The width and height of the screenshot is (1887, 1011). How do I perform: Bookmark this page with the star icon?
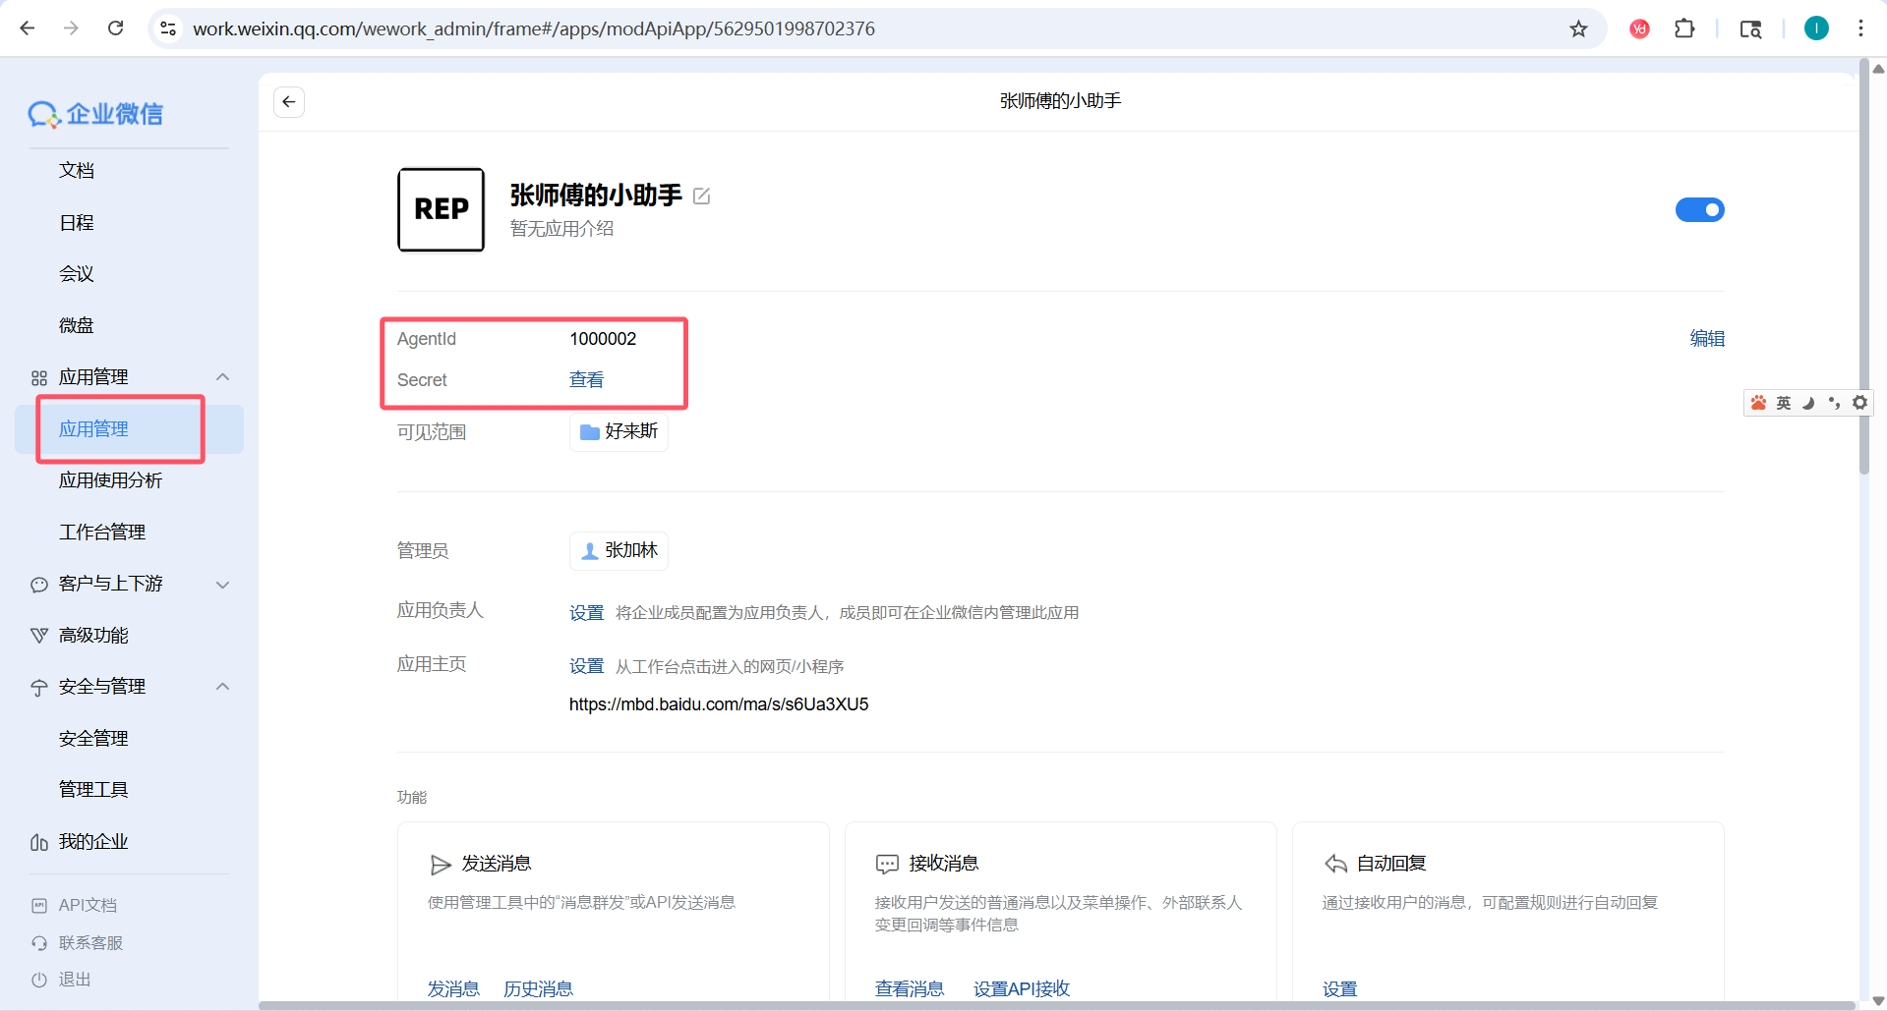(x=1578, y=28)
